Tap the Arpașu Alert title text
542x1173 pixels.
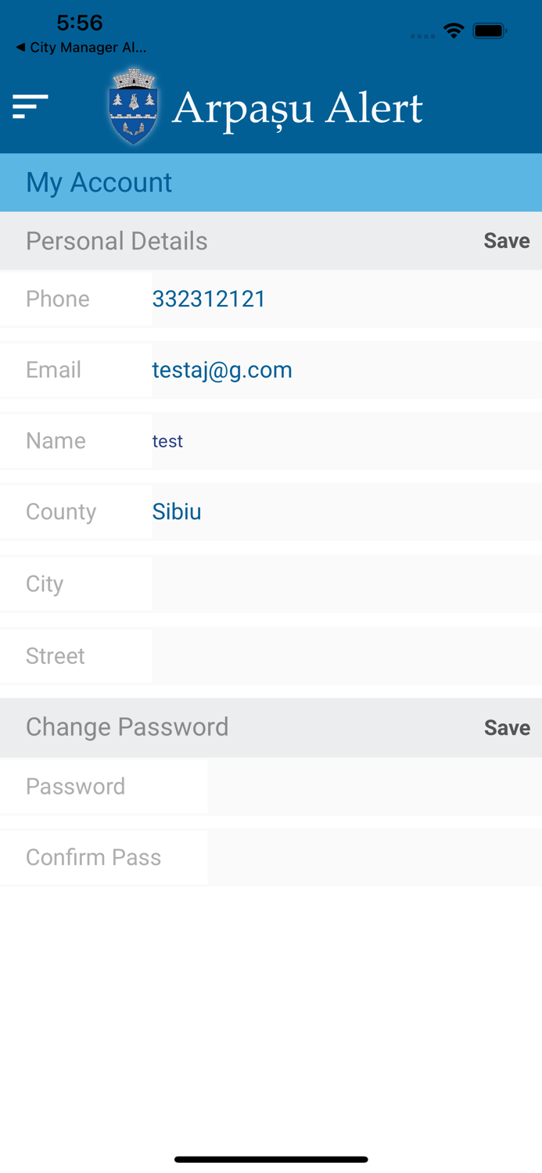coord(297,108)
